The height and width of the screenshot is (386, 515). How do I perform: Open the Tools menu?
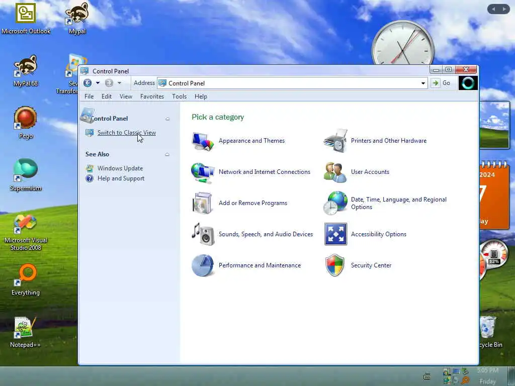click(x=180, y=96)
